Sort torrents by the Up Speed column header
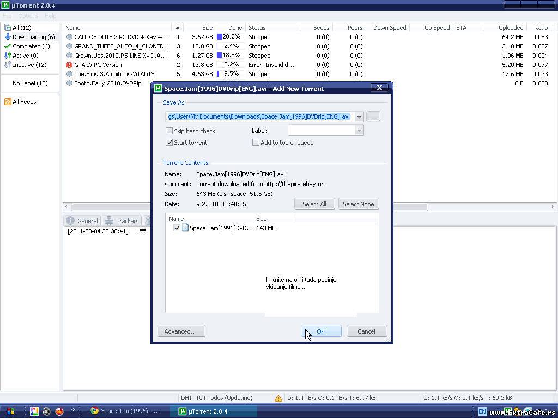558x418 pixels. click(x=432, y=28)
